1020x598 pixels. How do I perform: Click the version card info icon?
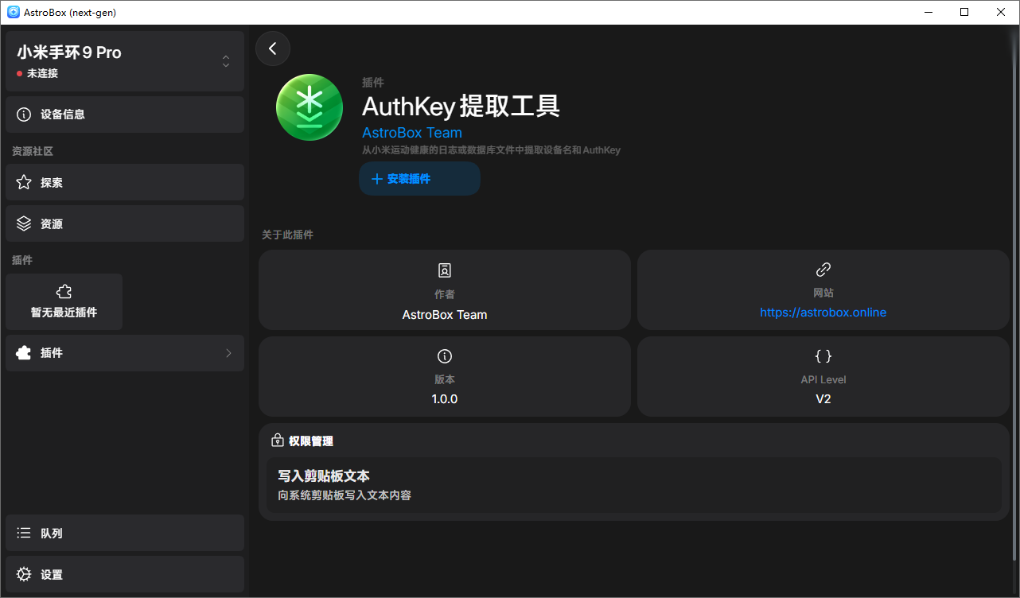445,355
